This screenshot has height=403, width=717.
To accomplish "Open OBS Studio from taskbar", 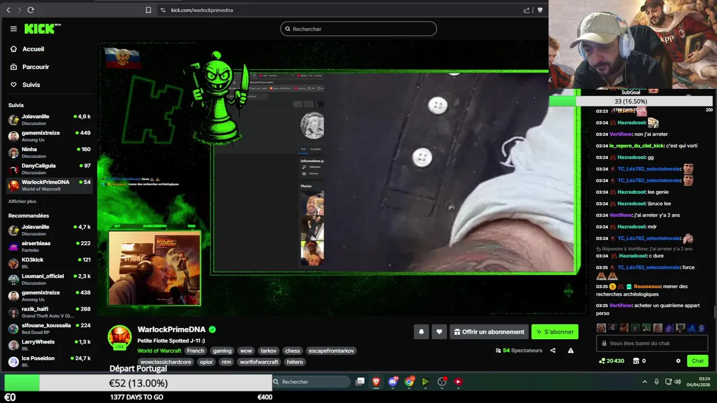I will (x=442, y=382).
